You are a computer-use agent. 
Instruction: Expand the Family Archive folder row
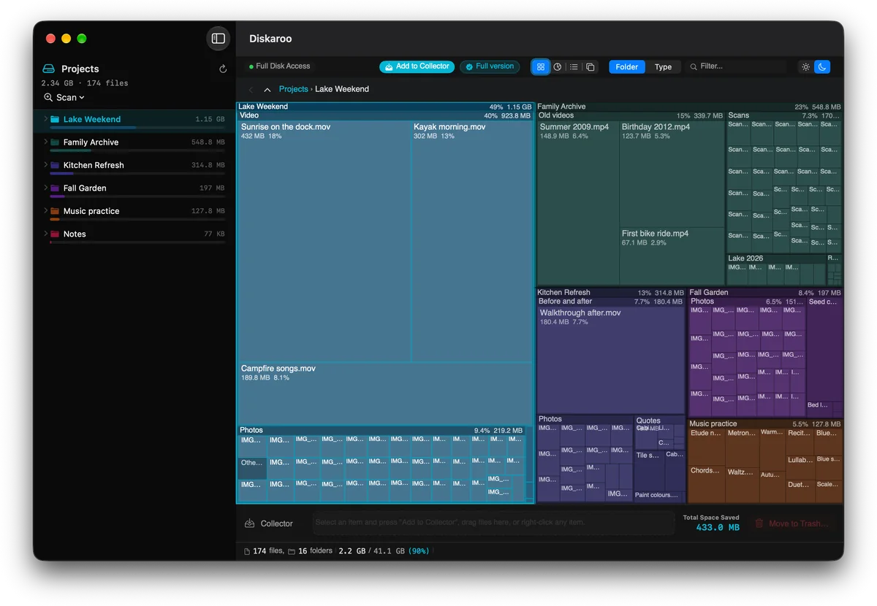45,142
